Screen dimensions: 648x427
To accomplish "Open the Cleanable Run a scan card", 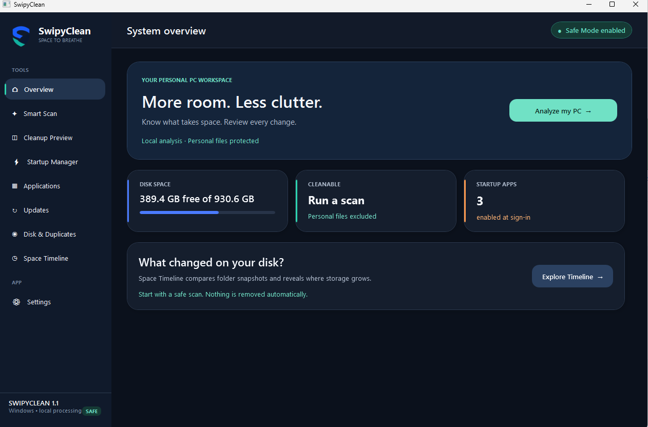I will click(x=376, y=201).
